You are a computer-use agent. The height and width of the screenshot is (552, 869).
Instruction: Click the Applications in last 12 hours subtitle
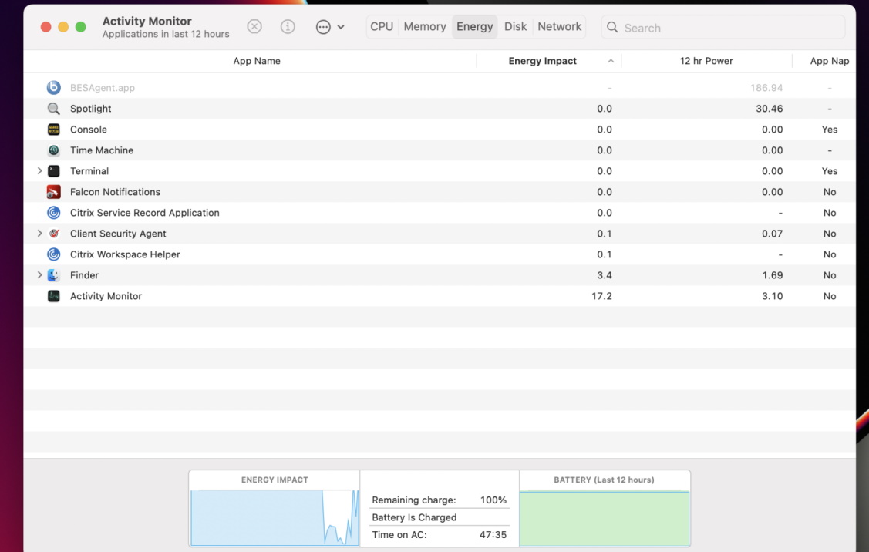(166, 34)
